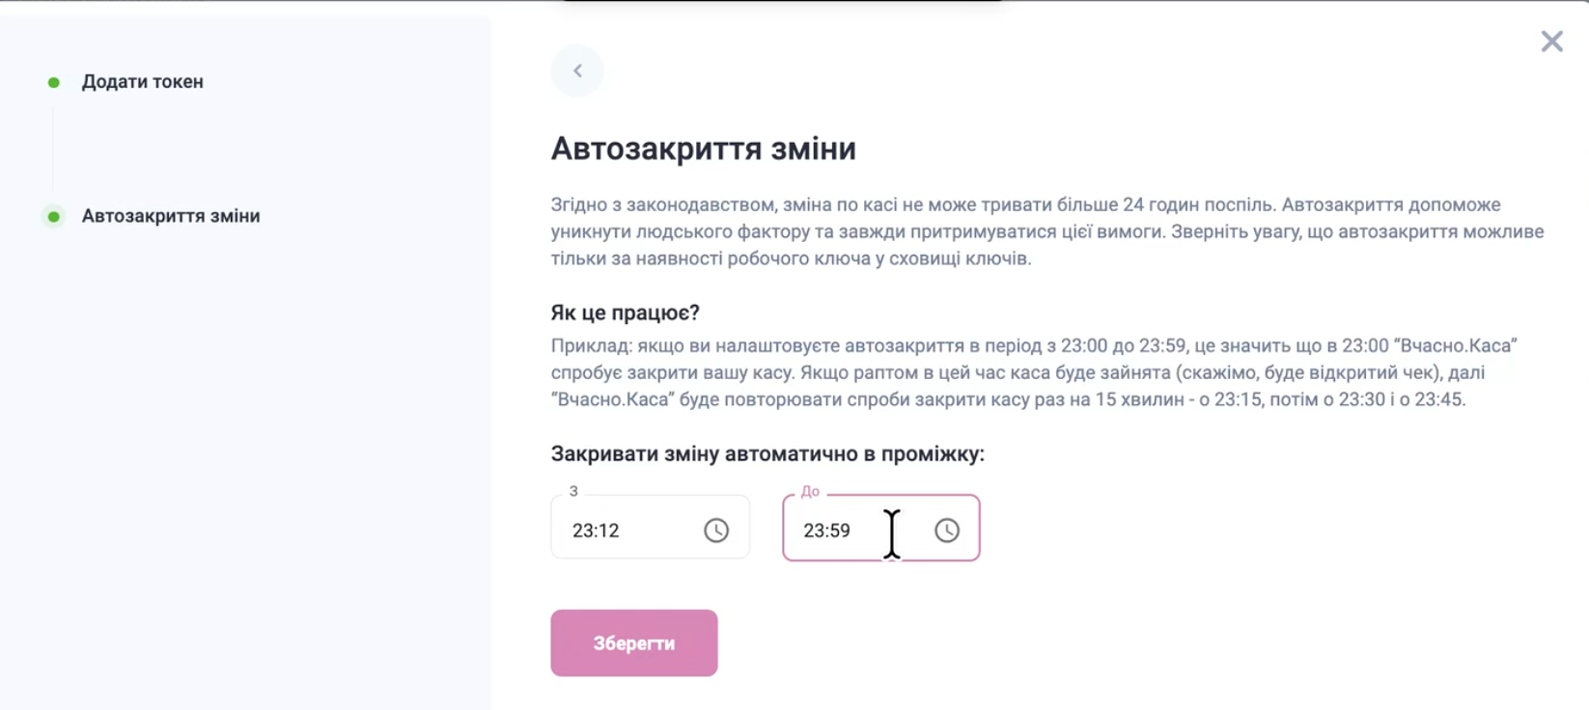Click the main 'Автозакриття зміни' page heading
This screenshot has height=710, width=1589.
[703, 149]
